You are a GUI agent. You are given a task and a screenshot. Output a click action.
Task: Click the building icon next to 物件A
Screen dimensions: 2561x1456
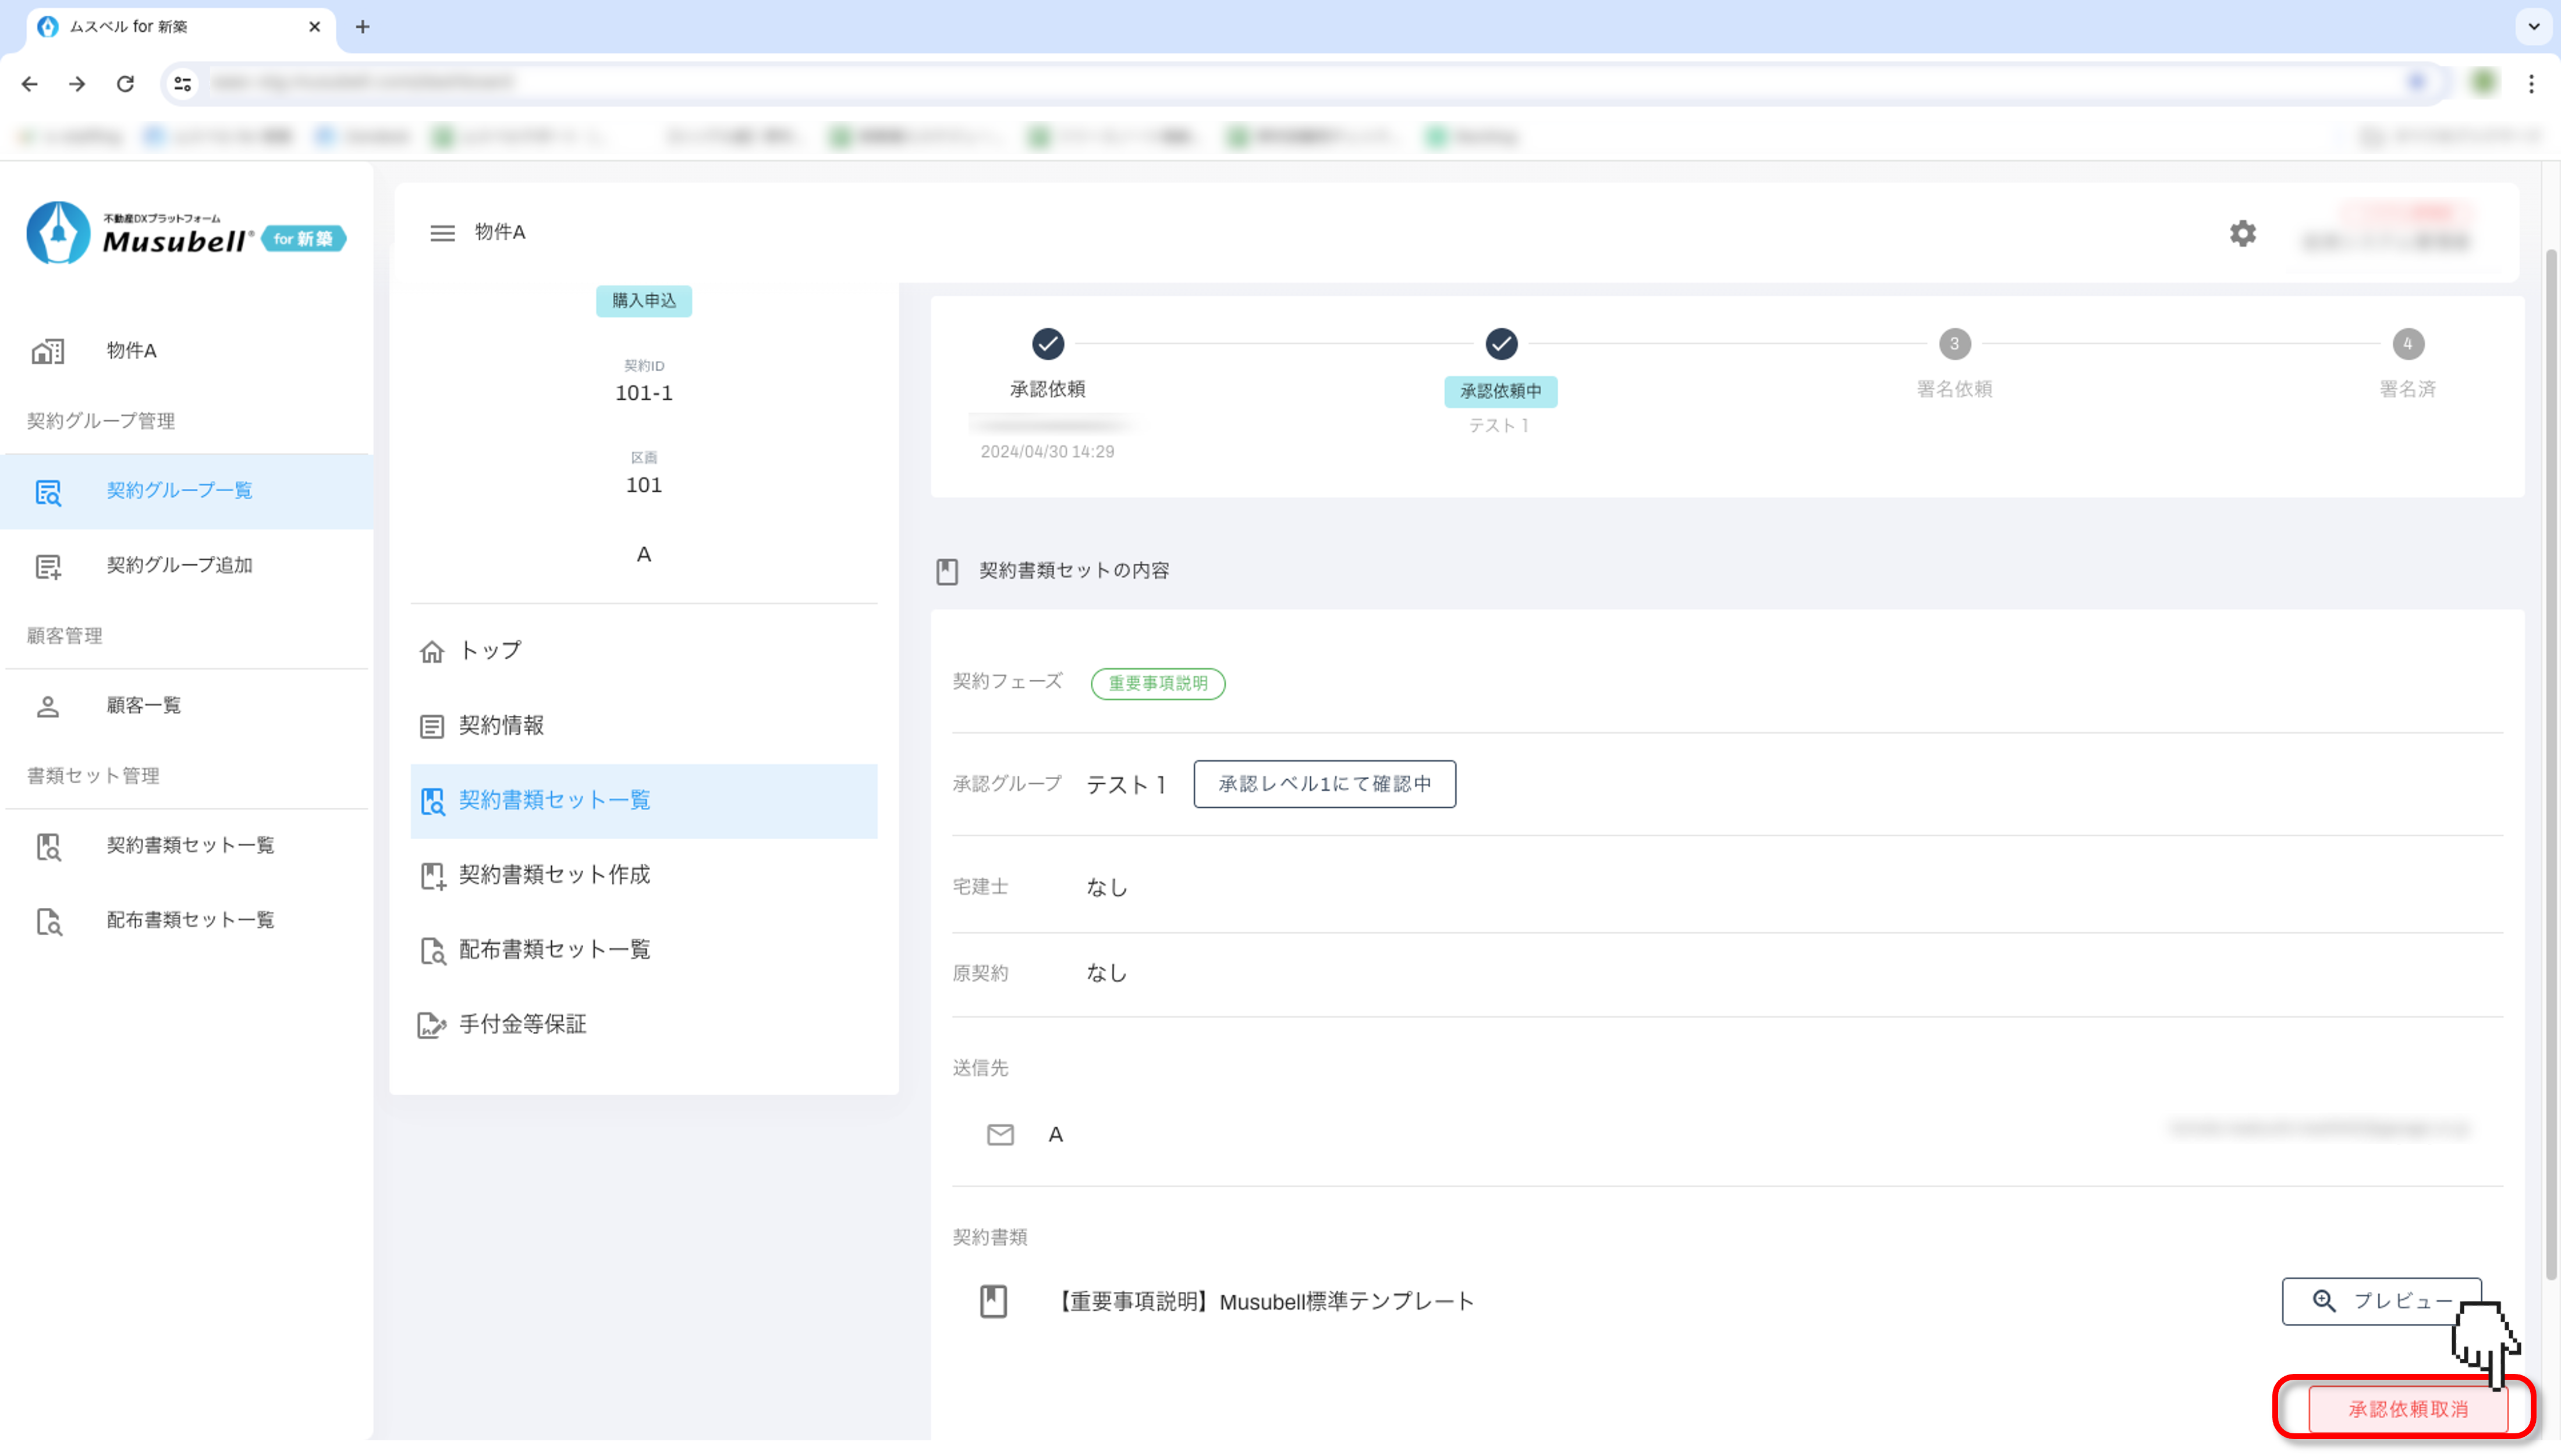click(48, 351)
